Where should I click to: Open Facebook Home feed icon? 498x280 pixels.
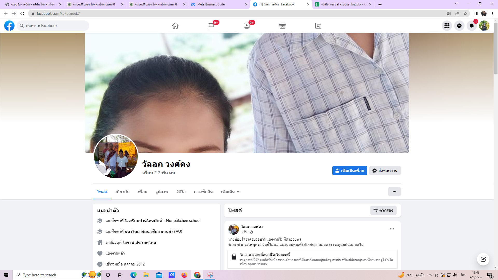click(x=175, y=26)
